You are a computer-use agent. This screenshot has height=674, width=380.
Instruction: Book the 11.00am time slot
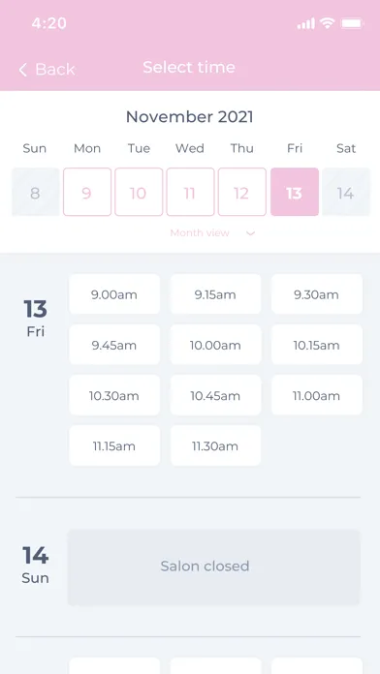click(317, 395)
